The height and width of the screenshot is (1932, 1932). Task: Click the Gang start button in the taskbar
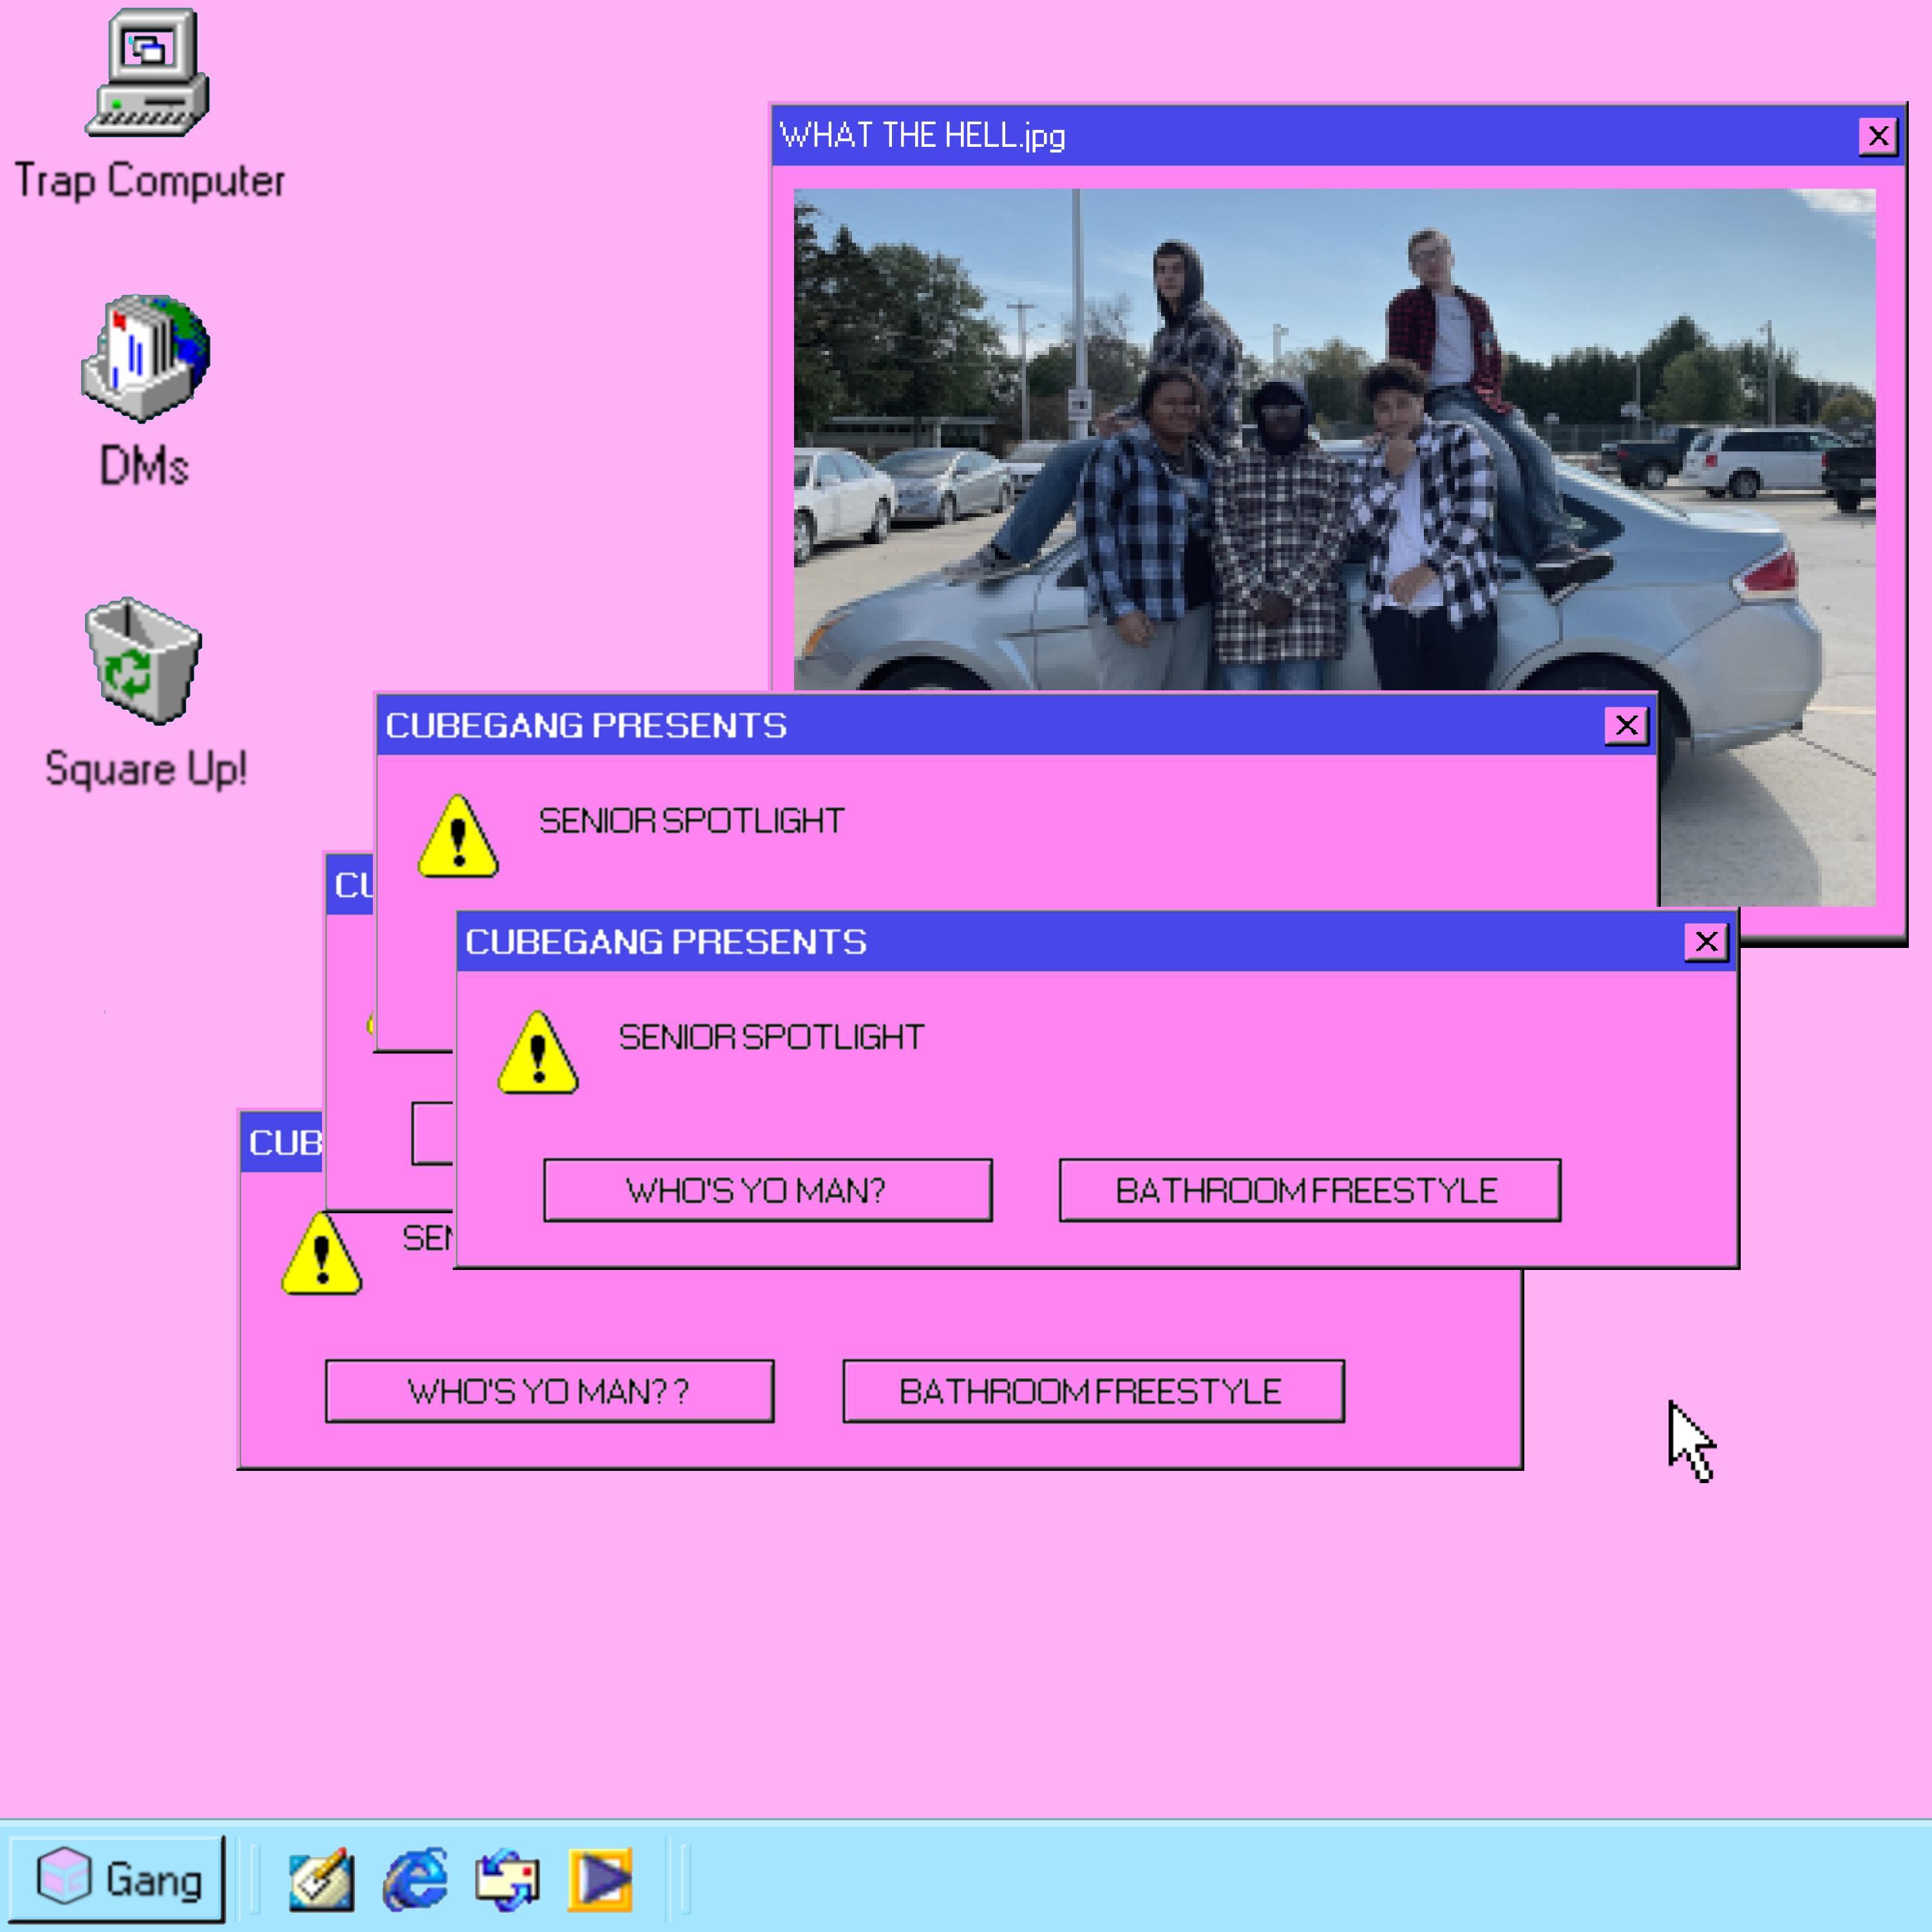click(118, 1879)
